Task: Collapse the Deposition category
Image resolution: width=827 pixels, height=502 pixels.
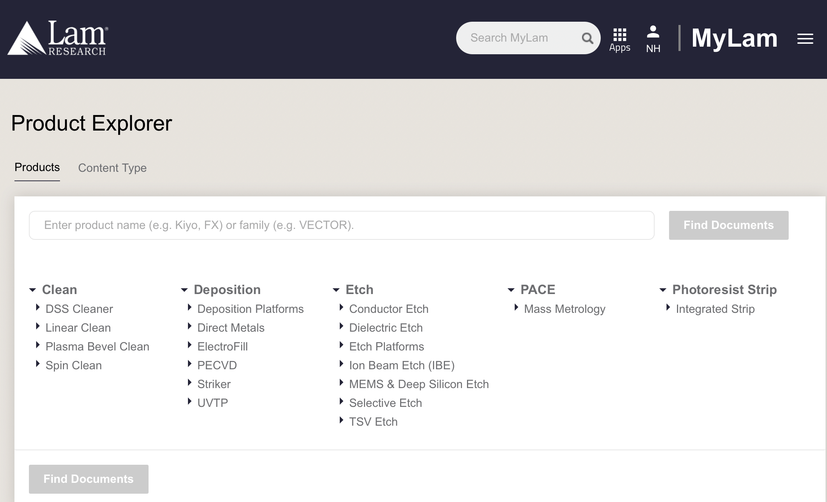Action: pos(184,290)
